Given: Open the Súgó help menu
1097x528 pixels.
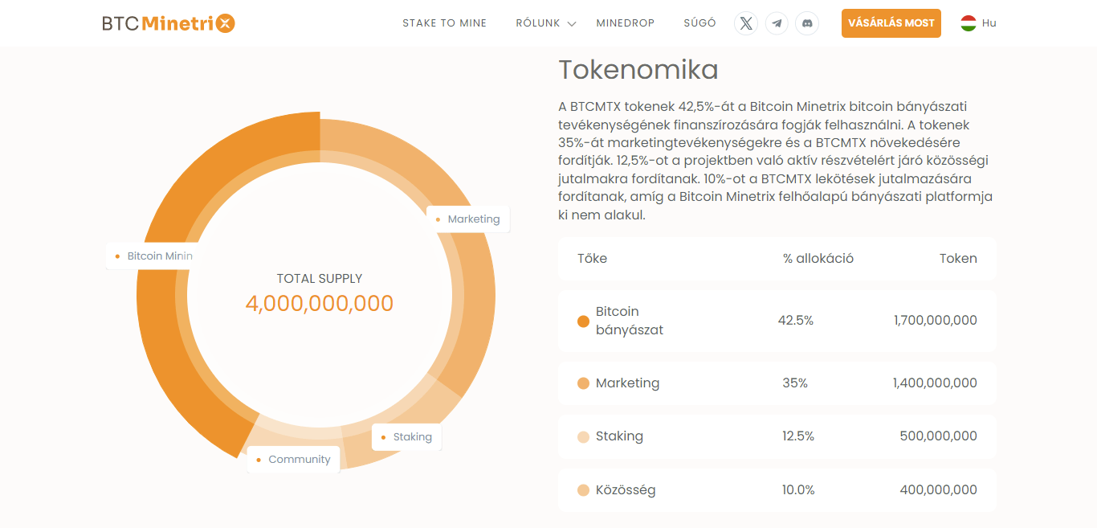Looking at the screenshot, I should click(x=700, y=23).
